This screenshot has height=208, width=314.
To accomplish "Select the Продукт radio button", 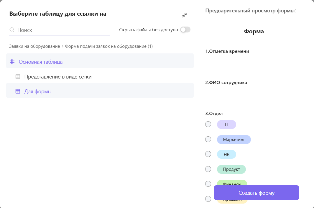I will (208, 169).
